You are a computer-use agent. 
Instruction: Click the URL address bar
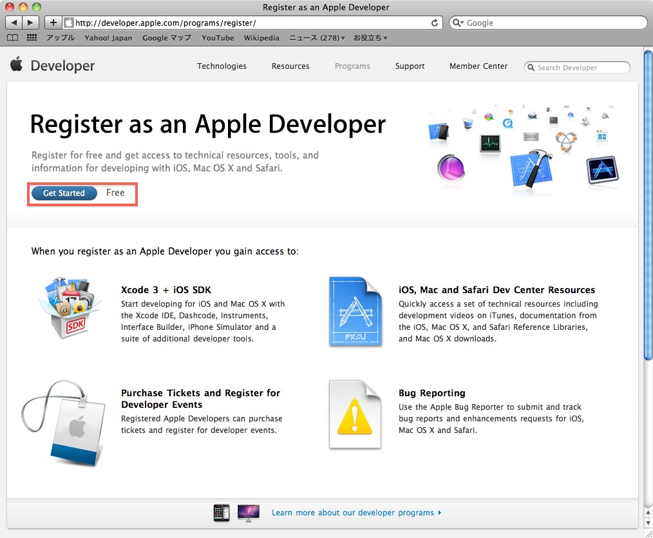tap(253, 23)
